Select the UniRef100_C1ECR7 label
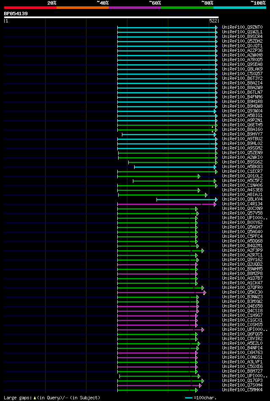Screen dimensions: 270x401 coord(242,172)
